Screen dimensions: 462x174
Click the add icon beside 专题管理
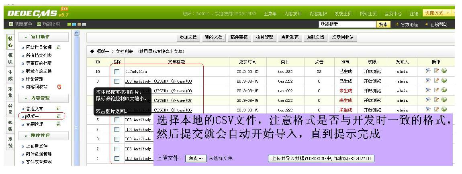tap(59, 124)
